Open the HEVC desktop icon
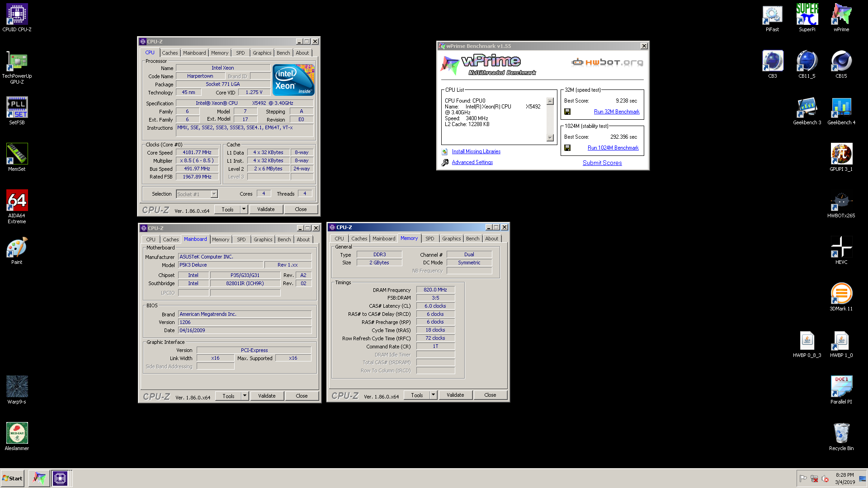Image resolution: width=868 pixels, height=488 pixels. click(x=841, y=251)
